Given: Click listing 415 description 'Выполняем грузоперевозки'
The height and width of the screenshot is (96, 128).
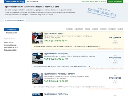Looking at the screenshot, I should pyautogui.click(x=67, y=77).
